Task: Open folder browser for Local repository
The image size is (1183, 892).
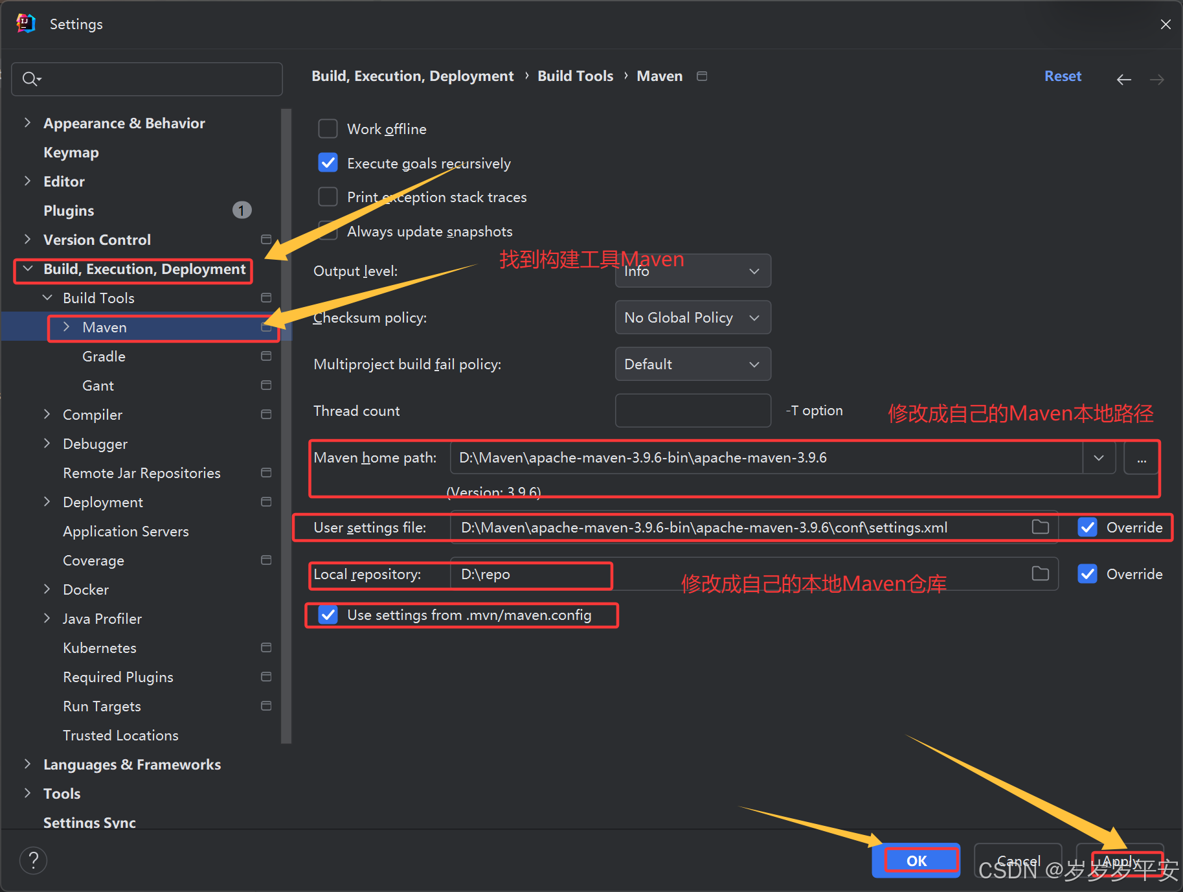Action: [x=1041, y=574]
